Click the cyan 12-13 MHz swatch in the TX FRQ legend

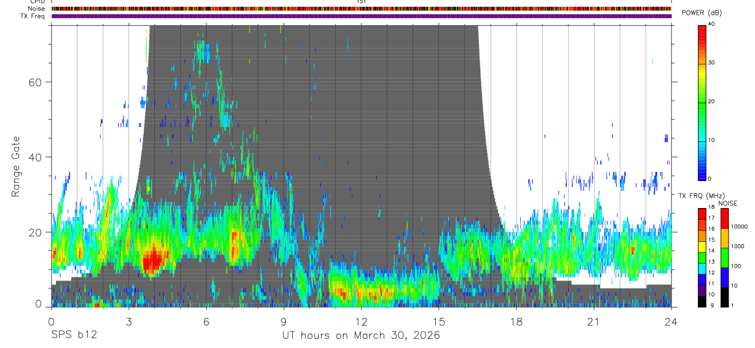[x=702, y=269]
